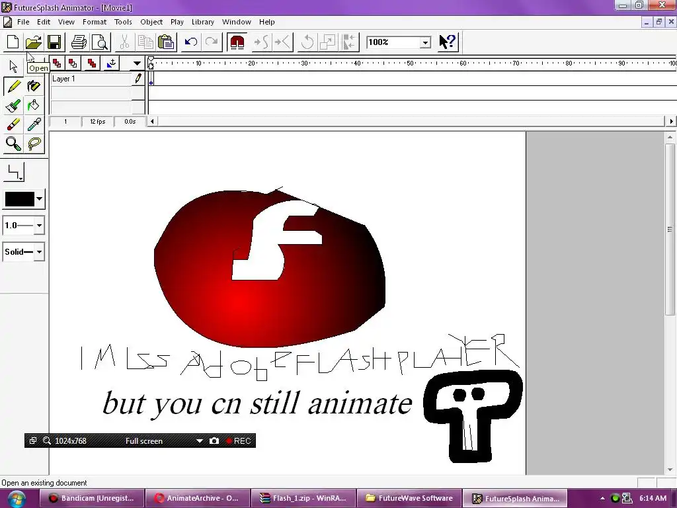Viewport: 677px width, 508px height.
Task: Open the 100% zoom dropdown
Action: (x=425, y=42)
